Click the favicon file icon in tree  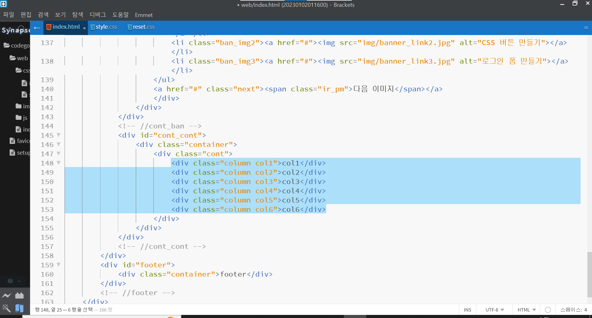click(x=12, y=141)
